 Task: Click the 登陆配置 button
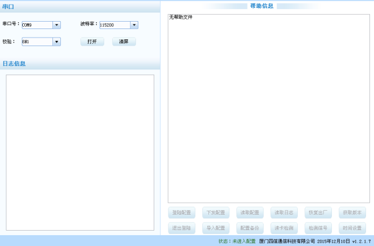tap(182, 213)
